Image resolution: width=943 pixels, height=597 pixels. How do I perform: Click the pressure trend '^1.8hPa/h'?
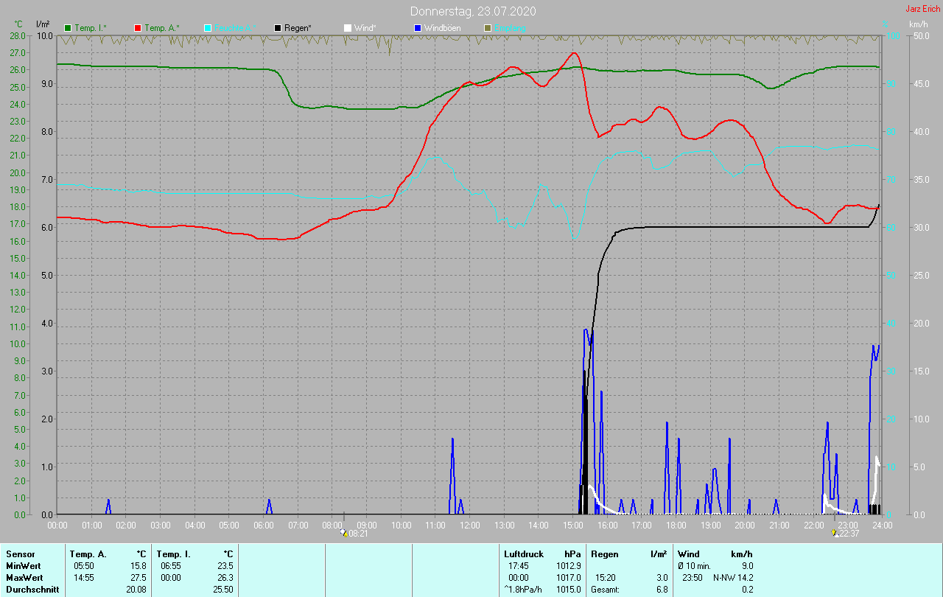click(523, 590)
